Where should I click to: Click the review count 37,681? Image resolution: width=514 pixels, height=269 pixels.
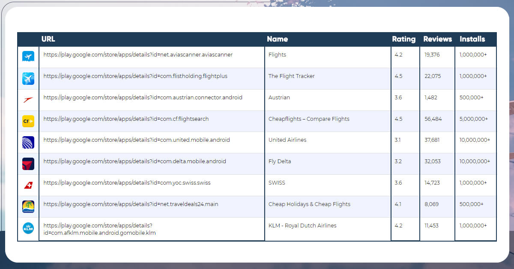[432, 140]
